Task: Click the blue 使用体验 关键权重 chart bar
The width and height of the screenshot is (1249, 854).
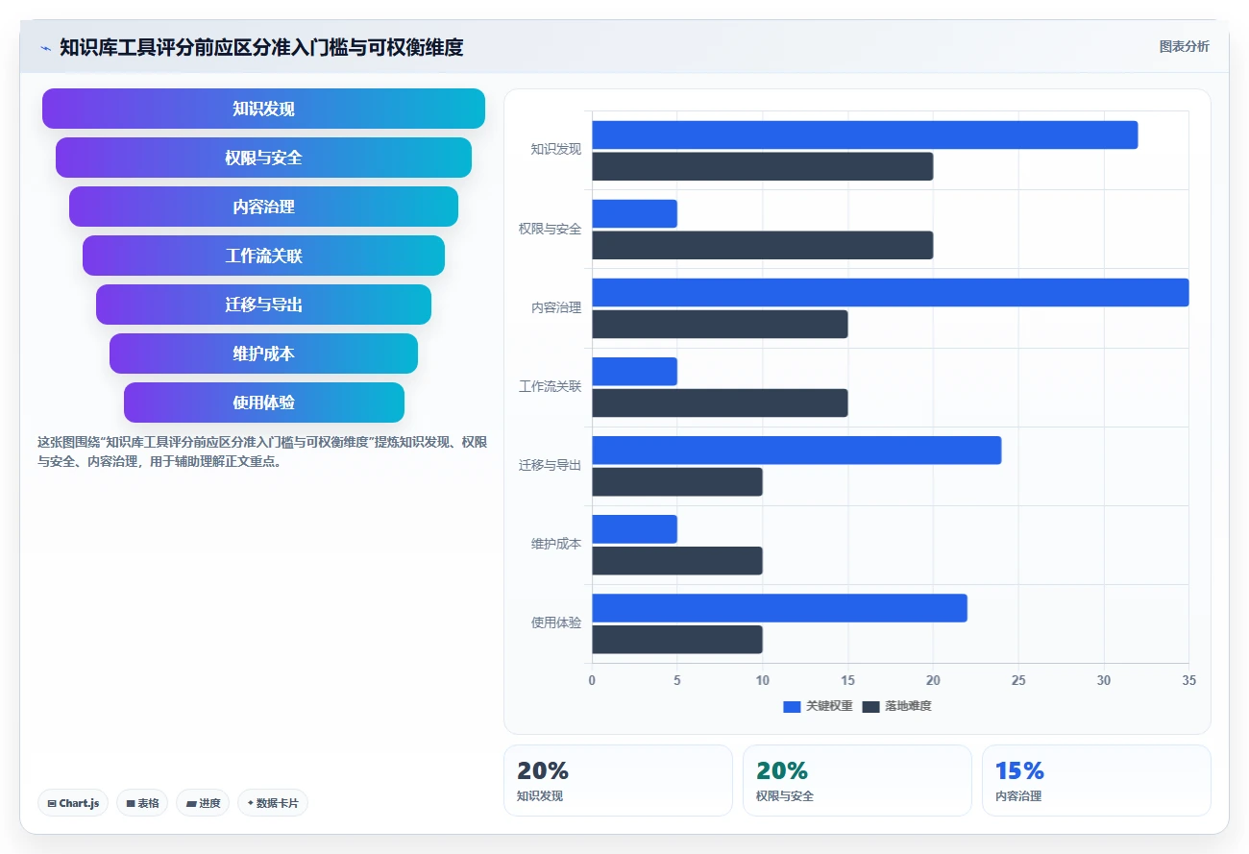Action: point(779,608)
